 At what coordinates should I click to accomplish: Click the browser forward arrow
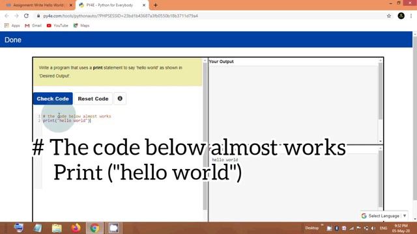[x=16, y=16]
